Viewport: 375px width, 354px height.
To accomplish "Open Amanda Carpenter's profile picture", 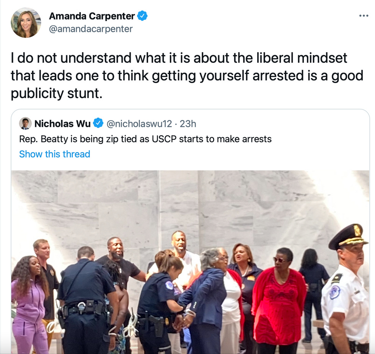I will pyautogui.click(x=26, y=23).
